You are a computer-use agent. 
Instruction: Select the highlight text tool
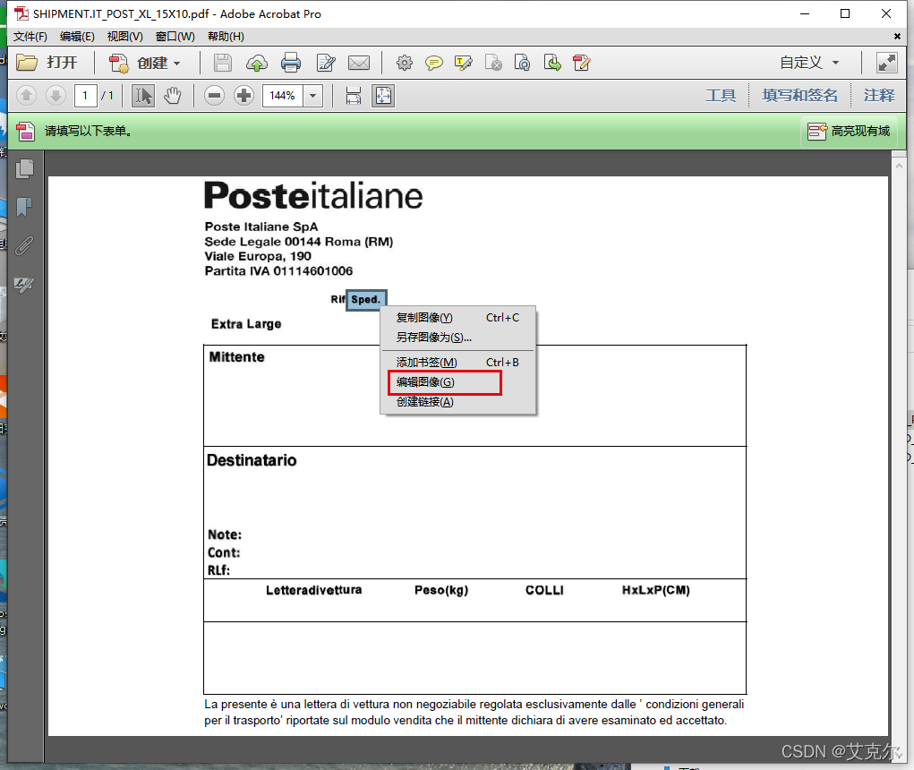[464, 63]
